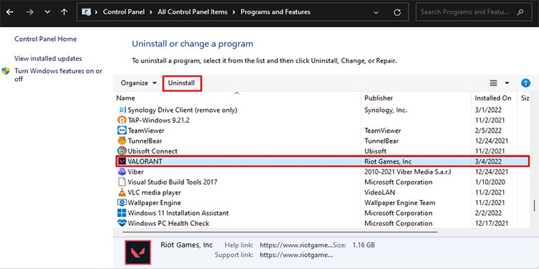
Task: Select the TunnelBear icon
Action: [x=121, y=141]
